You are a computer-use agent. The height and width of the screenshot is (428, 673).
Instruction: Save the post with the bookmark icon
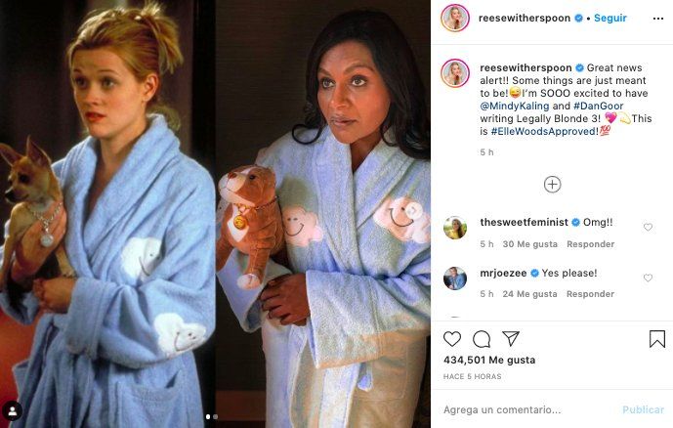click(657, 339)
